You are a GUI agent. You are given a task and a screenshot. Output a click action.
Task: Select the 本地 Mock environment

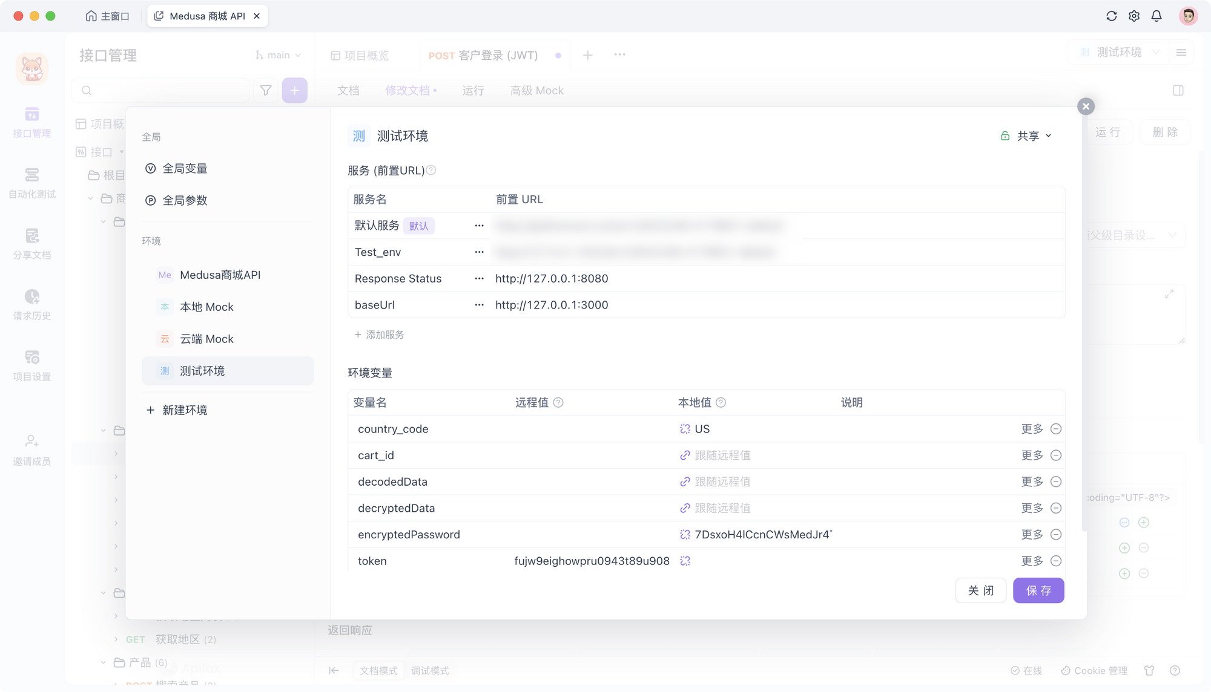coord(228,307)
